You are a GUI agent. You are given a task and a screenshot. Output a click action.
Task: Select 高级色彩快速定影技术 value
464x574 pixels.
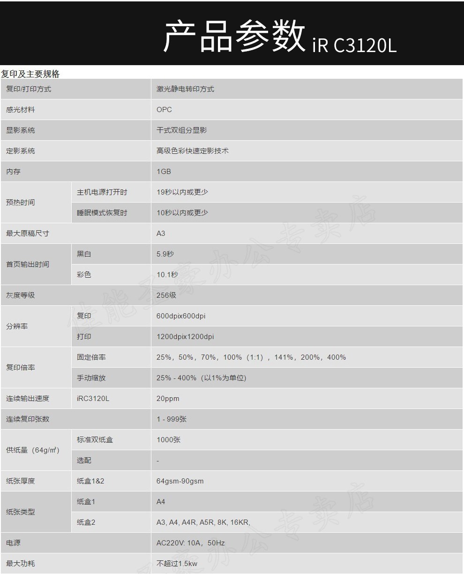pyautogui.click(x=193, y=151)
